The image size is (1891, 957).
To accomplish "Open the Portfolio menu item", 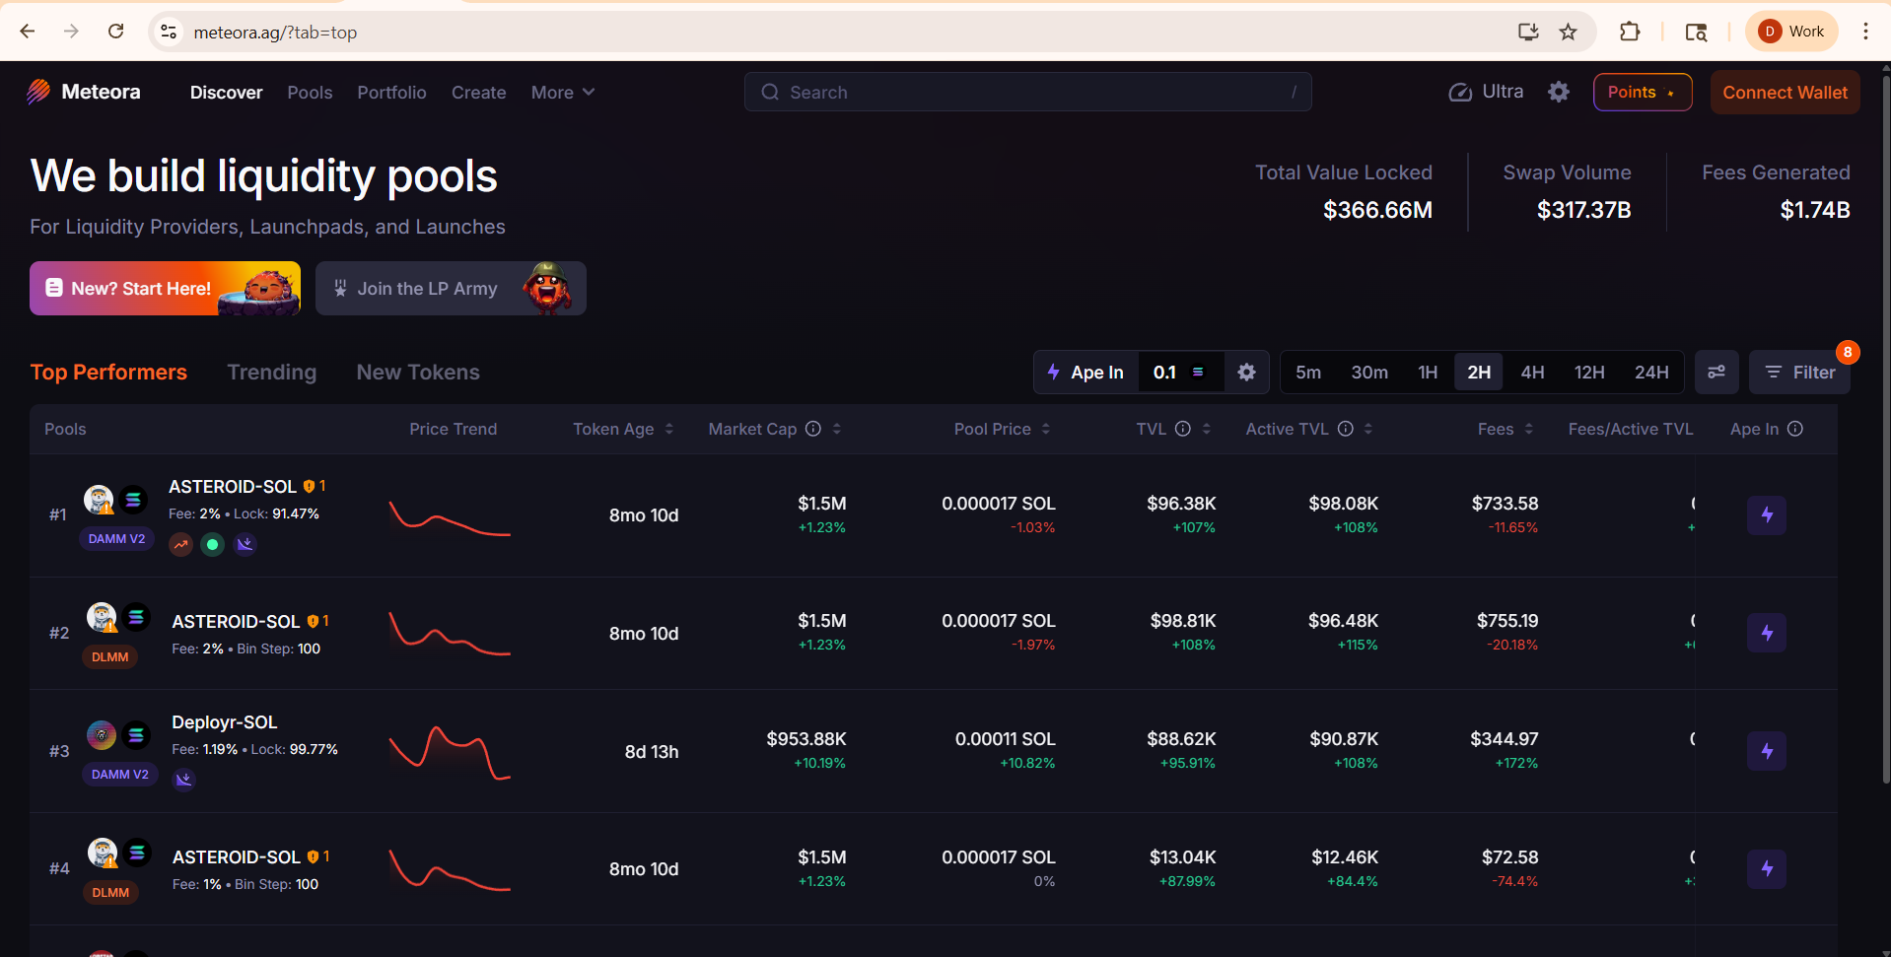I will (x=391, y=92).
